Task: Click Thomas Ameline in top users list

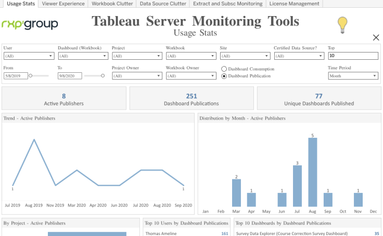Action: [161, 233]
